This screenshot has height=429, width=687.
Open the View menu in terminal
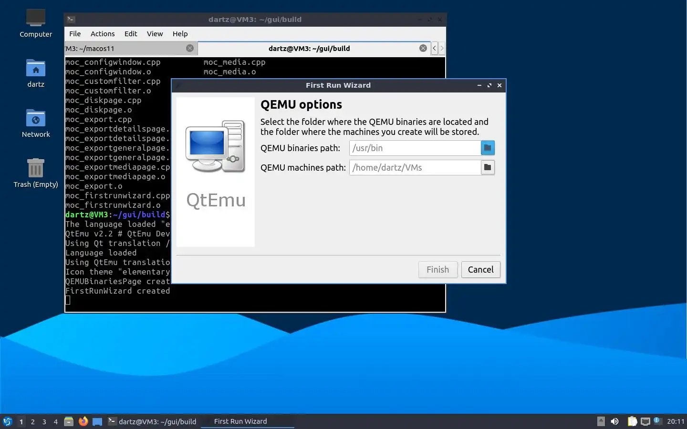pyautogui.click(x=155, y=34)
